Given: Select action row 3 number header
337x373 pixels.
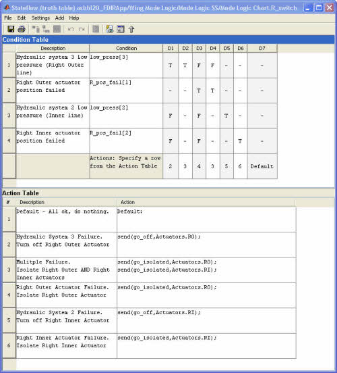Looking at the screenshot, I should (9, 270).
